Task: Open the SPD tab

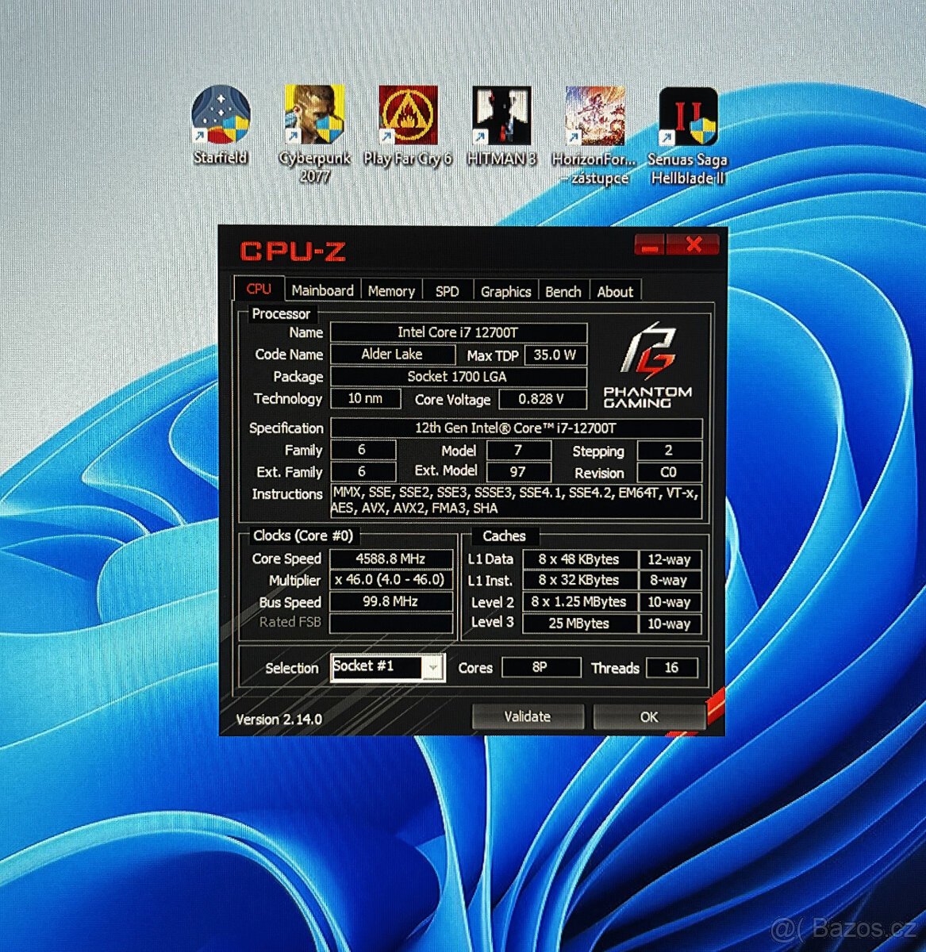Action: pyautogui.click(x=447, y=290)
